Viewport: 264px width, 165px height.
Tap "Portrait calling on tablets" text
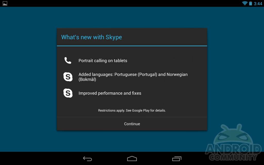[x=103, y=61]
